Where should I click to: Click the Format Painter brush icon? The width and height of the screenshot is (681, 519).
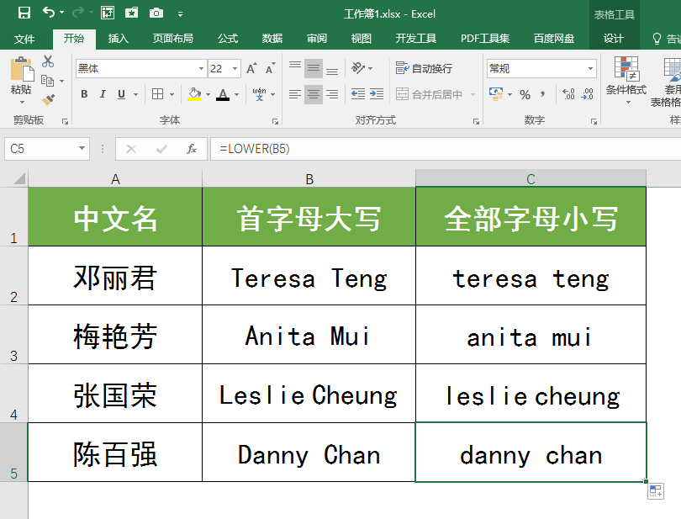click(48, 99)
